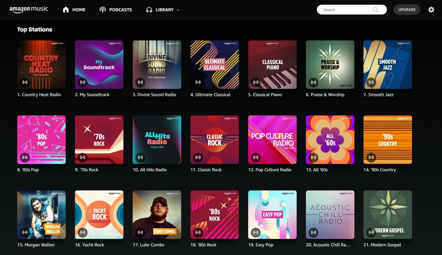This screenshot has height=255, width=442.
Task: Start station icon on Morgan Wallen
Action: [x=25, y=232]
